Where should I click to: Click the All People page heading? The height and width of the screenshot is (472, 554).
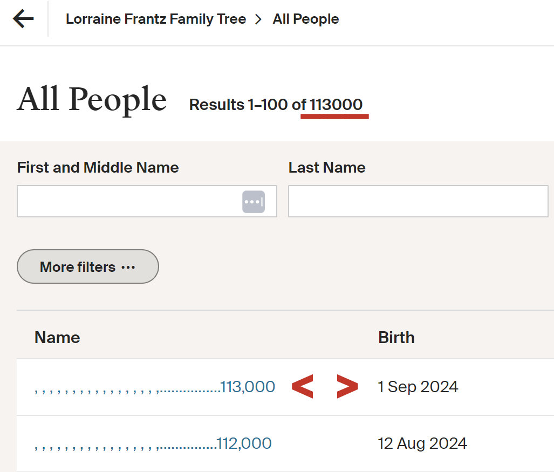[x=92, y=100]
